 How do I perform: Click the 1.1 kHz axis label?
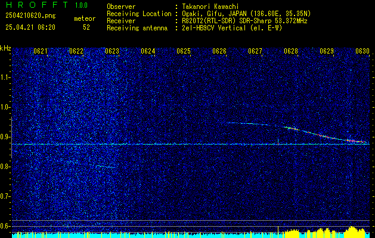(5, 77)
